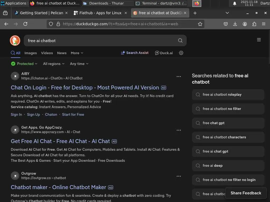The image size is (270, 202).
Task: Reload the current page
Action: point(25,24)
